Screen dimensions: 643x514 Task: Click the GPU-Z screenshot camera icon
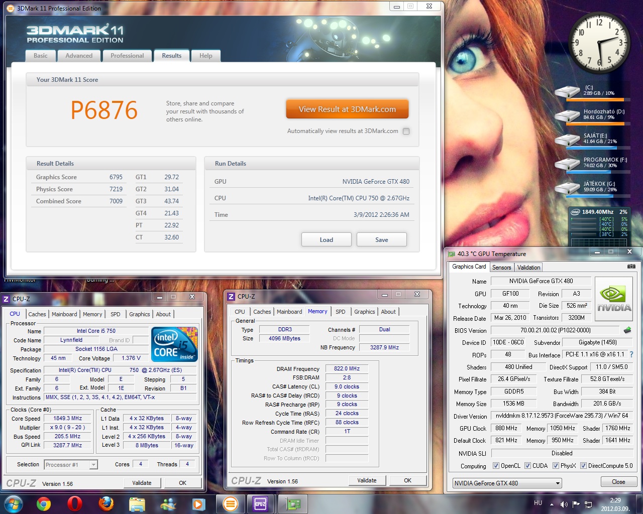[631, 267]
